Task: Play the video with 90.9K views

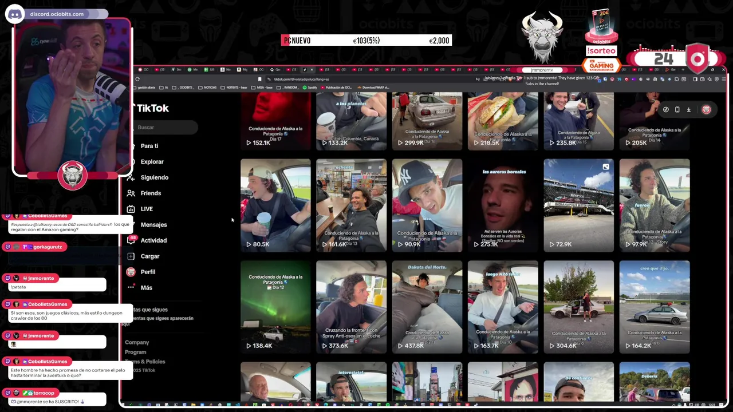Action: pyautogui.click(x=427, y=205)
